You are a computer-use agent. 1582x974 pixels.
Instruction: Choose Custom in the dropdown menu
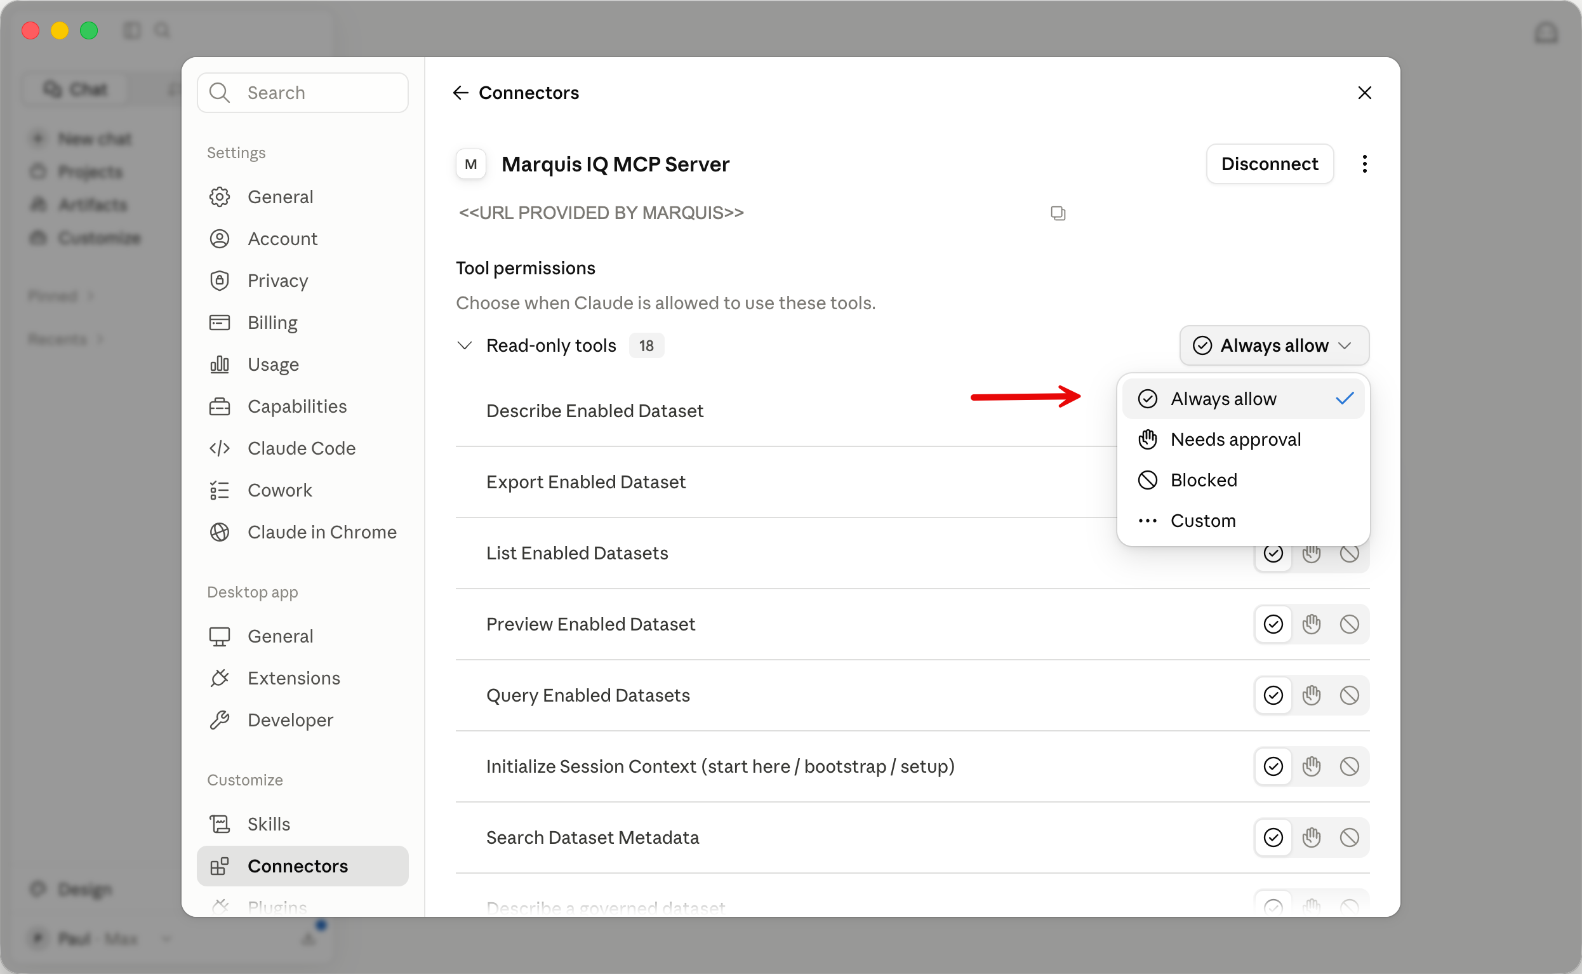[1244, 521]
